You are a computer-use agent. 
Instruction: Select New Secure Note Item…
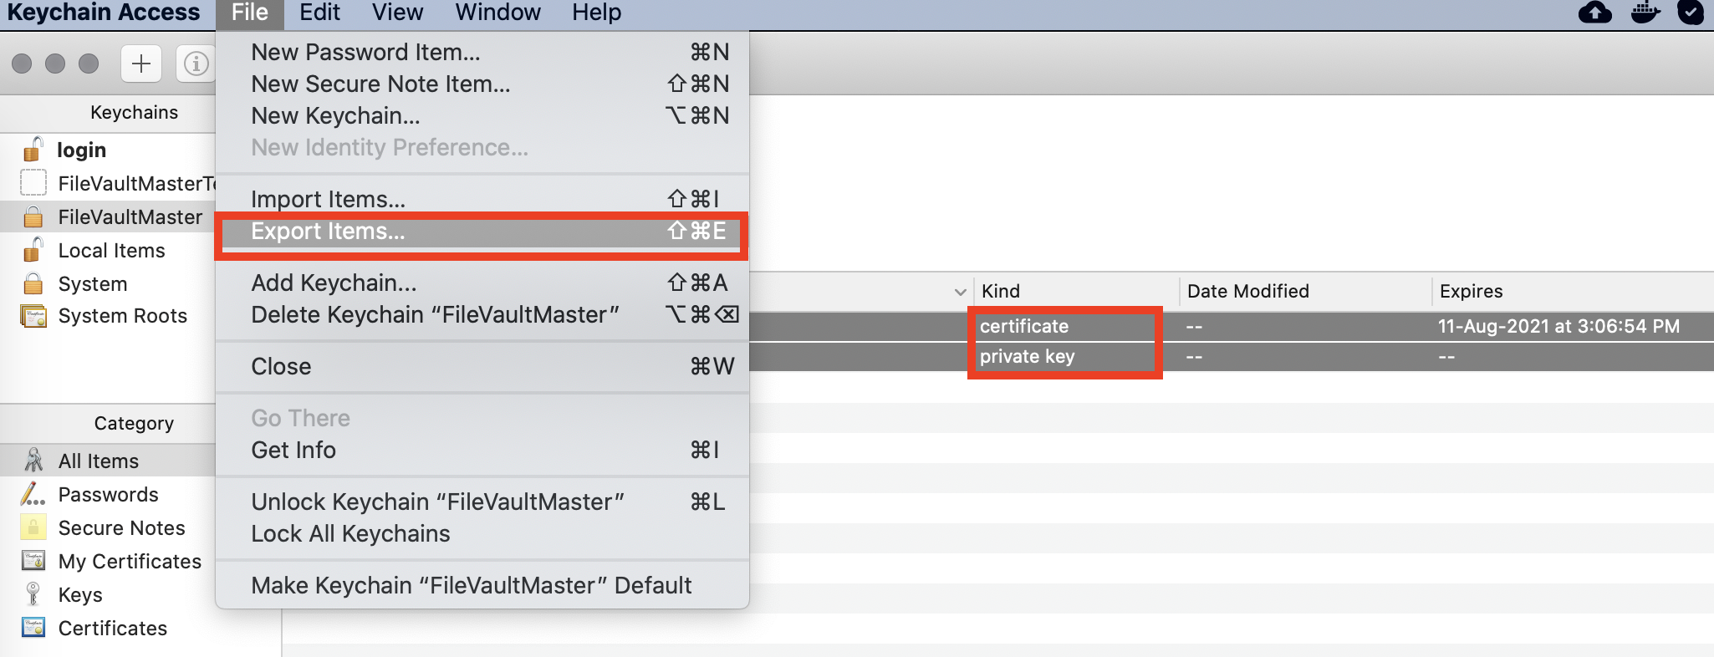click(x=482, y=84)
